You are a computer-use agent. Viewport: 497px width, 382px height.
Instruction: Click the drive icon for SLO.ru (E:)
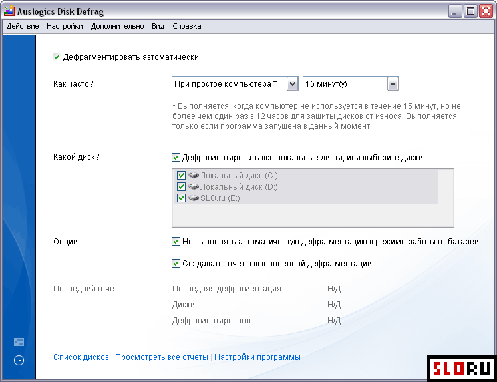pyautogui.click(x=194, y=198)
